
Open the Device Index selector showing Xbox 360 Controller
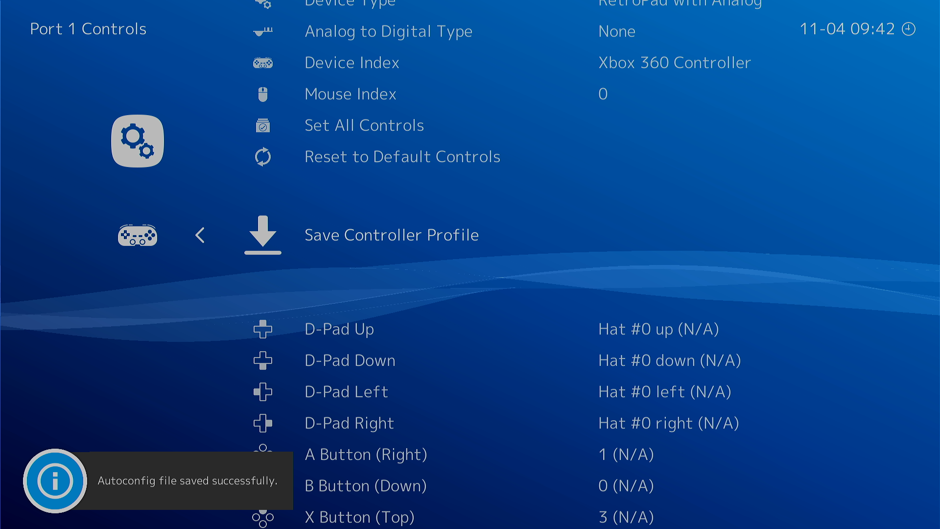coord(674,63)
